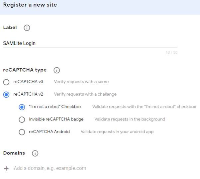
Task: Click the 13 / 50 character counter
Action: point(172,52)
